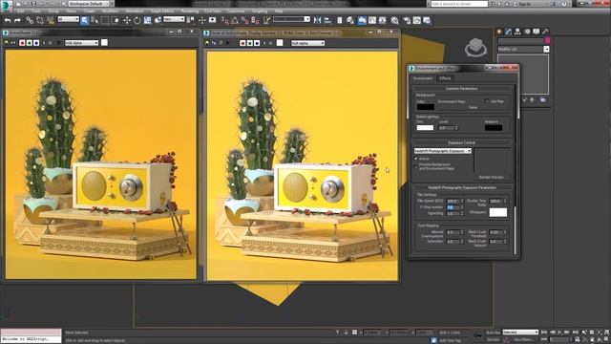
Task: Open the Select by Name tool
Action: click(x=95, y=20)
